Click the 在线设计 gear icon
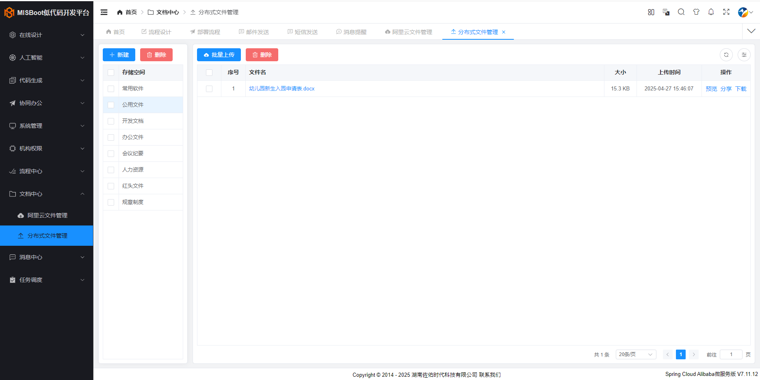 coord(13,35)
